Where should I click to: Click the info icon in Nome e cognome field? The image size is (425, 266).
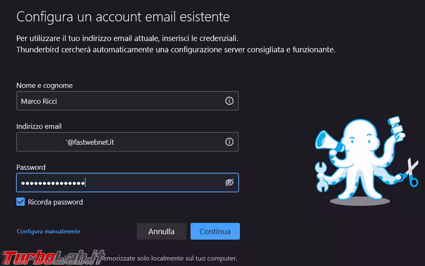tap(229, 101)
